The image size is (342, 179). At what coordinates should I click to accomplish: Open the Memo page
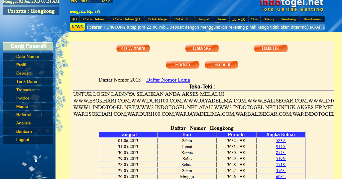point(28,106)
